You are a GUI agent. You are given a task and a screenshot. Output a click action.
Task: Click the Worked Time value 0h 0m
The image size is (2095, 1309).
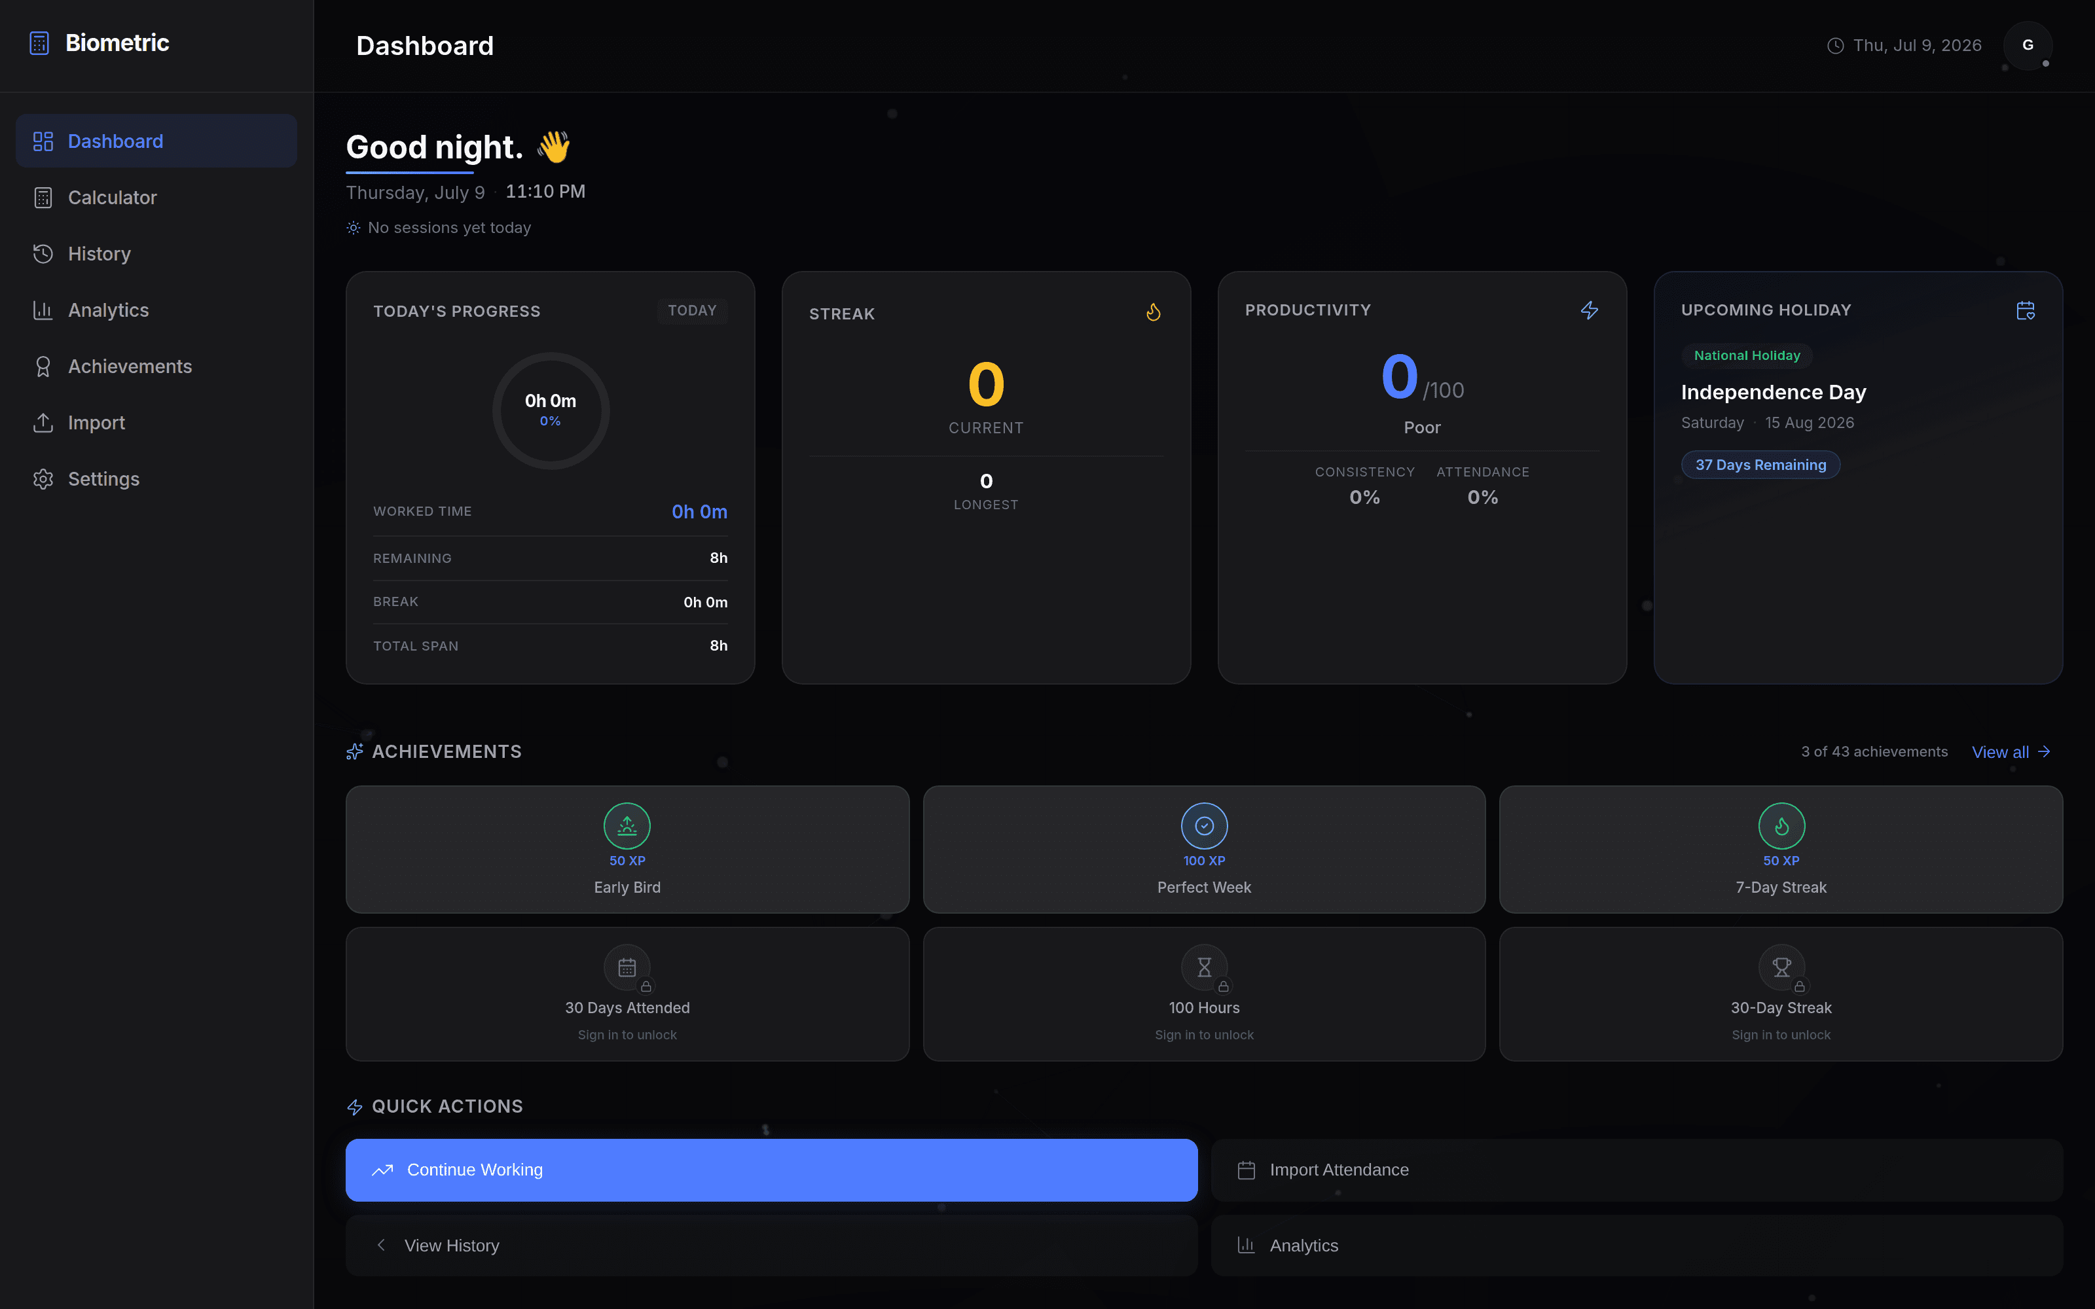(699, 512)
